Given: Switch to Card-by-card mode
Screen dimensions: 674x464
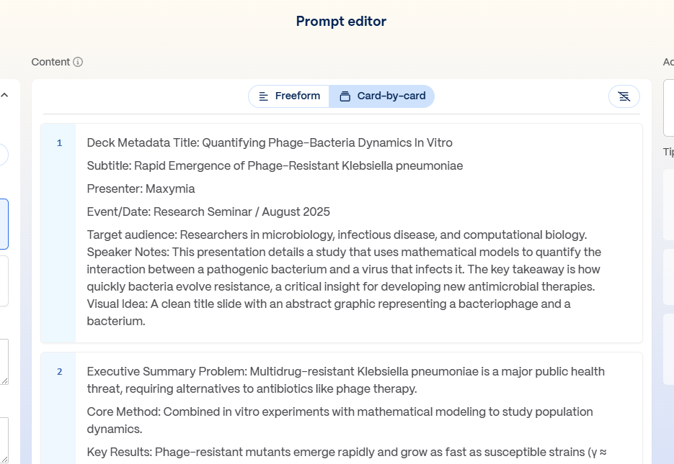Looking at the screenshot, I should [x=382, y=96].
